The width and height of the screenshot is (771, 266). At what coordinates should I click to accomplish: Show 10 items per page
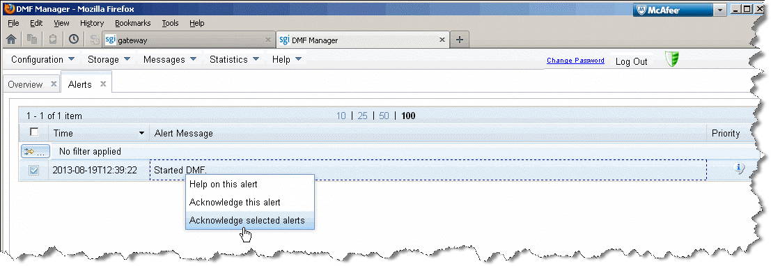[x=341, y=116]
